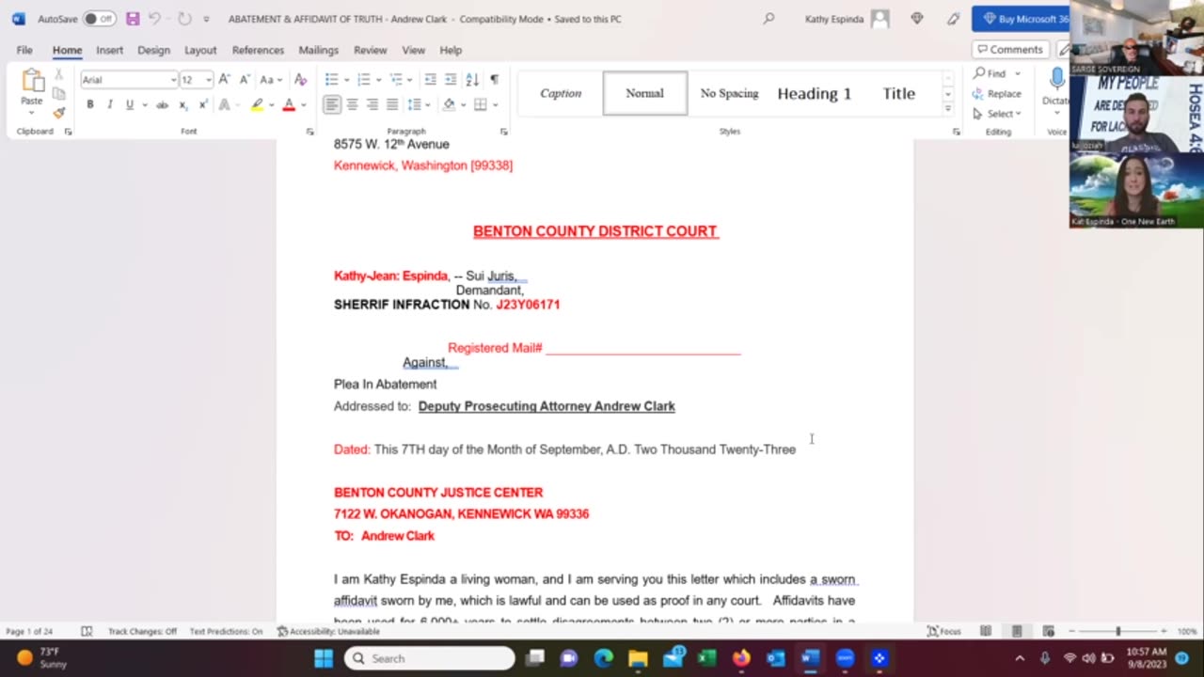Switch to the Insert tab
The height and width of the screenshot is (677, 1204).
coord(109,50)
